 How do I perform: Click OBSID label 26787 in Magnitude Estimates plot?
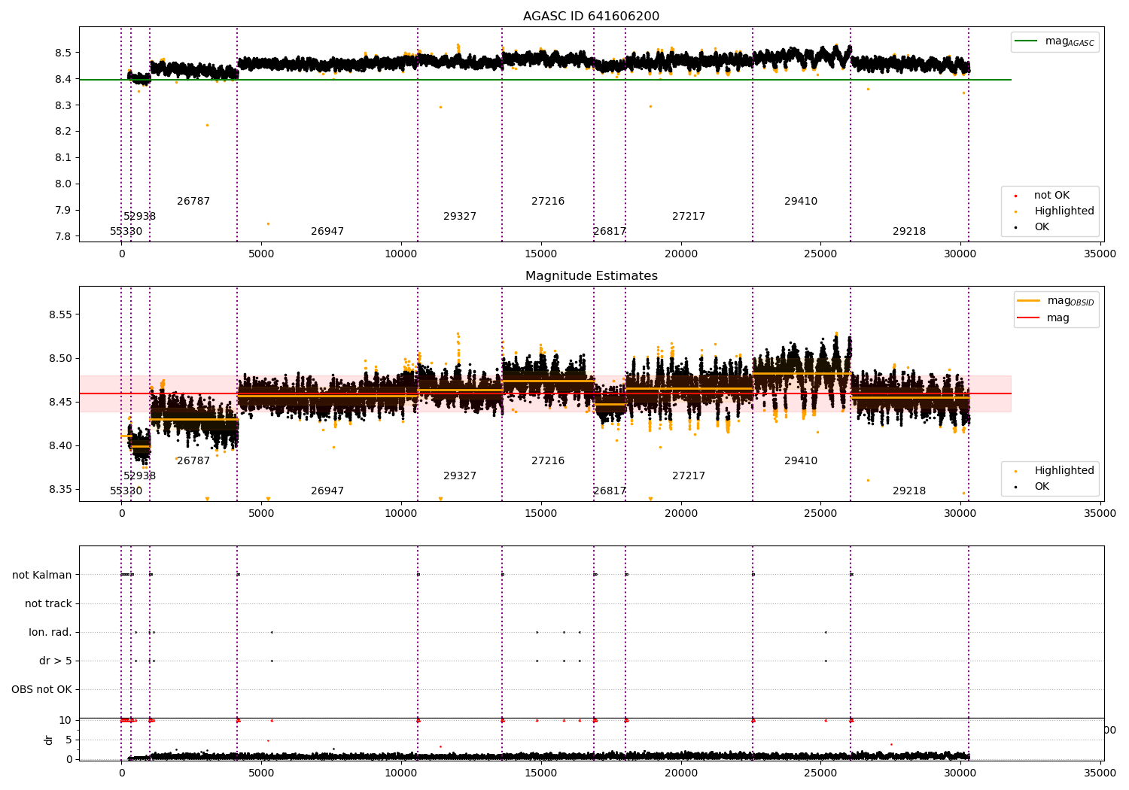[193, 461]
